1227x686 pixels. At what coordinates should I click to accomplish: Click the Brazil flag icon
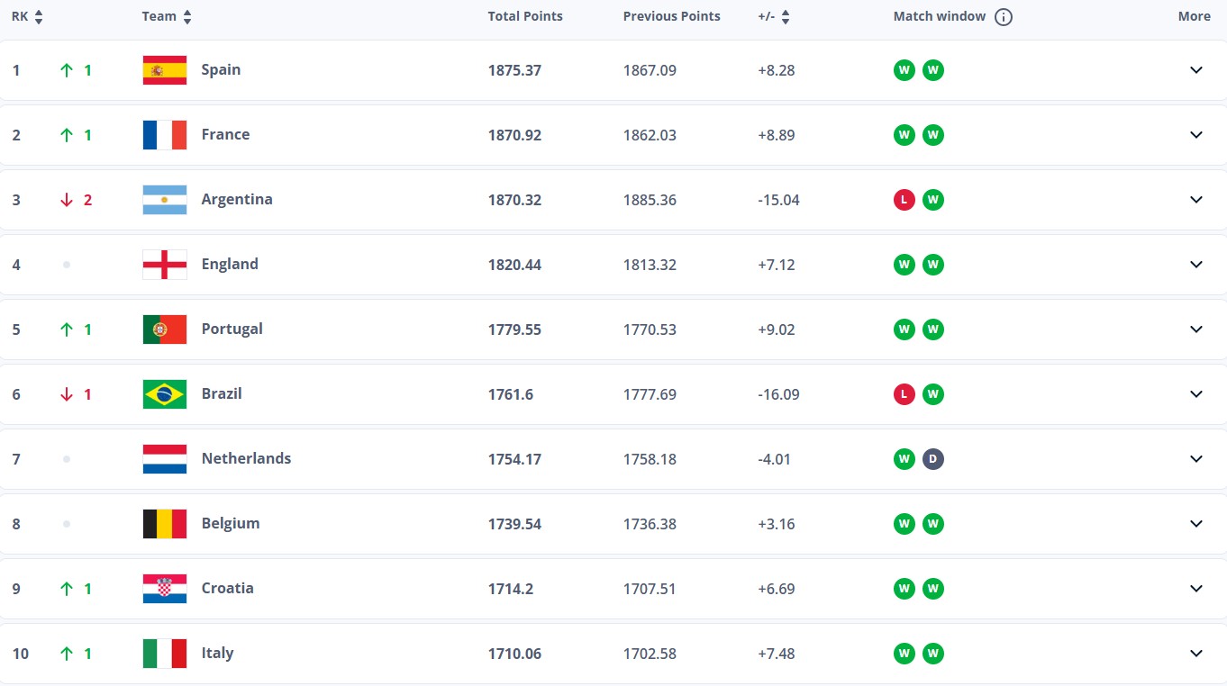click(165, 394)
